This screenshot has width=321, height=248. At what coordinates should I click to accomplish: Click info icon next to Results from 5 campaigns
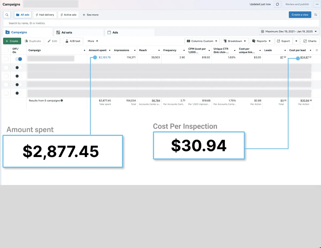click(62, 101)
